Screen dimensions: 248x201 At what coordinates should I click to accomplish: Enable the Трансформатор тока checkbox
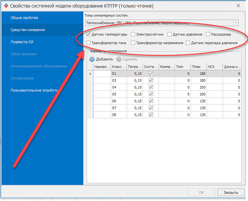(x=89, y=43)
